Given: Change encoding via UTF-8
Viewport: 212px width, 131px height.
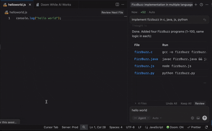Looking at the screenshot, I should [130, 127].
